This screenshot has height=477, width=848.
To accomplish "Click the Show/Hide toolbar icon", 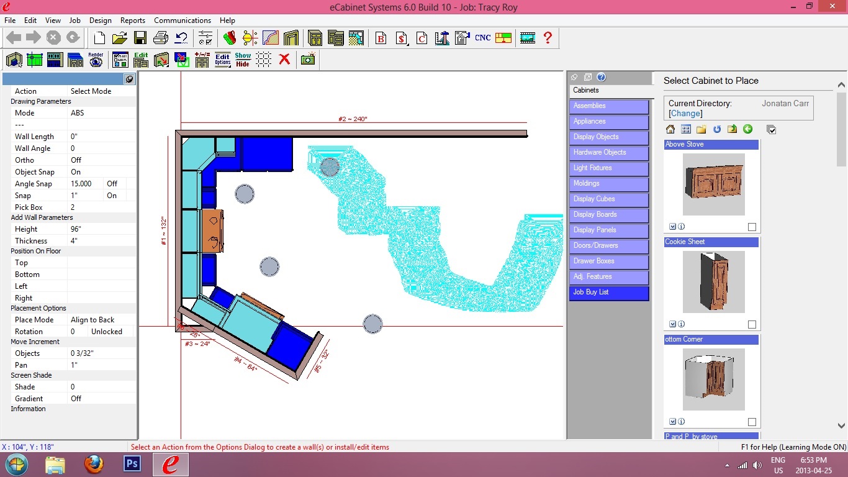I will 243,60.
